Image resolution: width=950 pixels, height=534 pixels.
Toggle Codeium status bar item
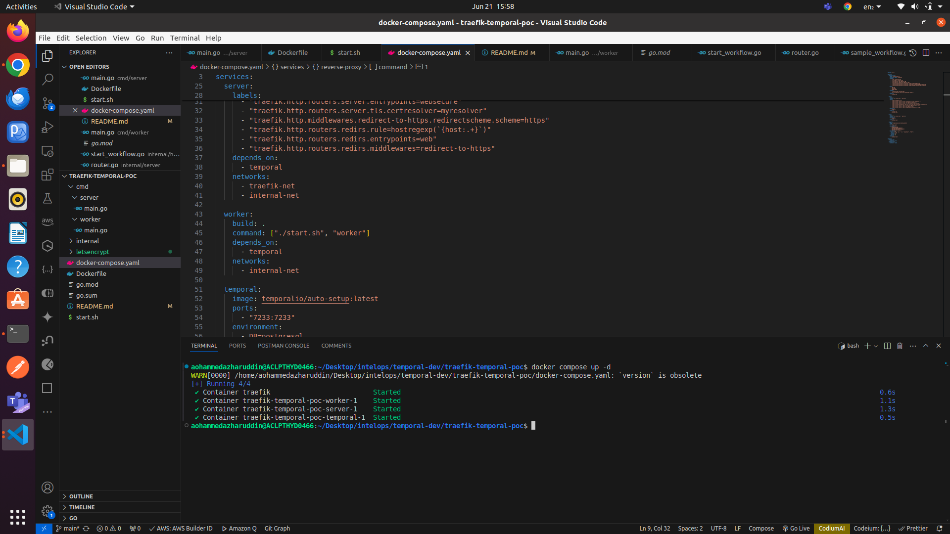(x=872, y=528)
